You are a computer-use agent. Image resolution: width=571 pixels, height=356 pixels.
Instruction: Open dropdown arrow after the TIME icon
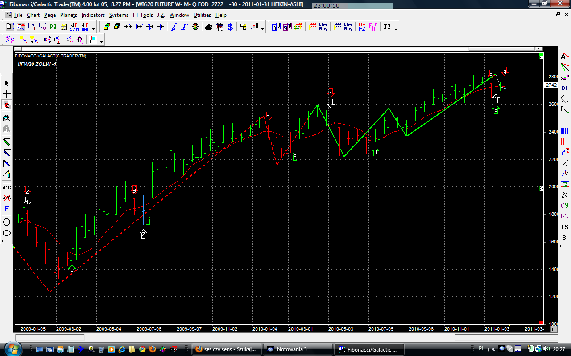[x=93, y=29]
